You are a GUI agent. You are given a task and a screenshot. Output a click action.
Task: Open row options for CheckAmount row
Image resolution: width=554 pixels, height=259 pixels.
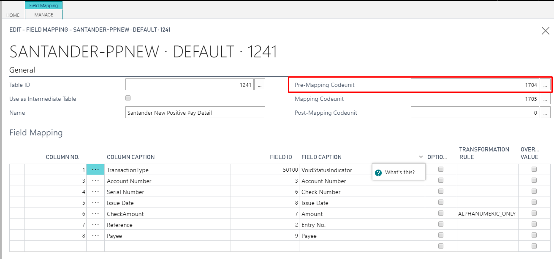95,214
